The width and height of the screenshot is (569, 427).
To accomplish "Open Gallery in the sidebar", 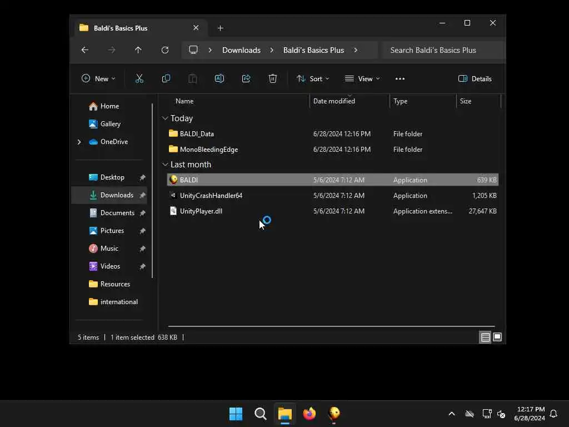I will click(x=111, y=124).
